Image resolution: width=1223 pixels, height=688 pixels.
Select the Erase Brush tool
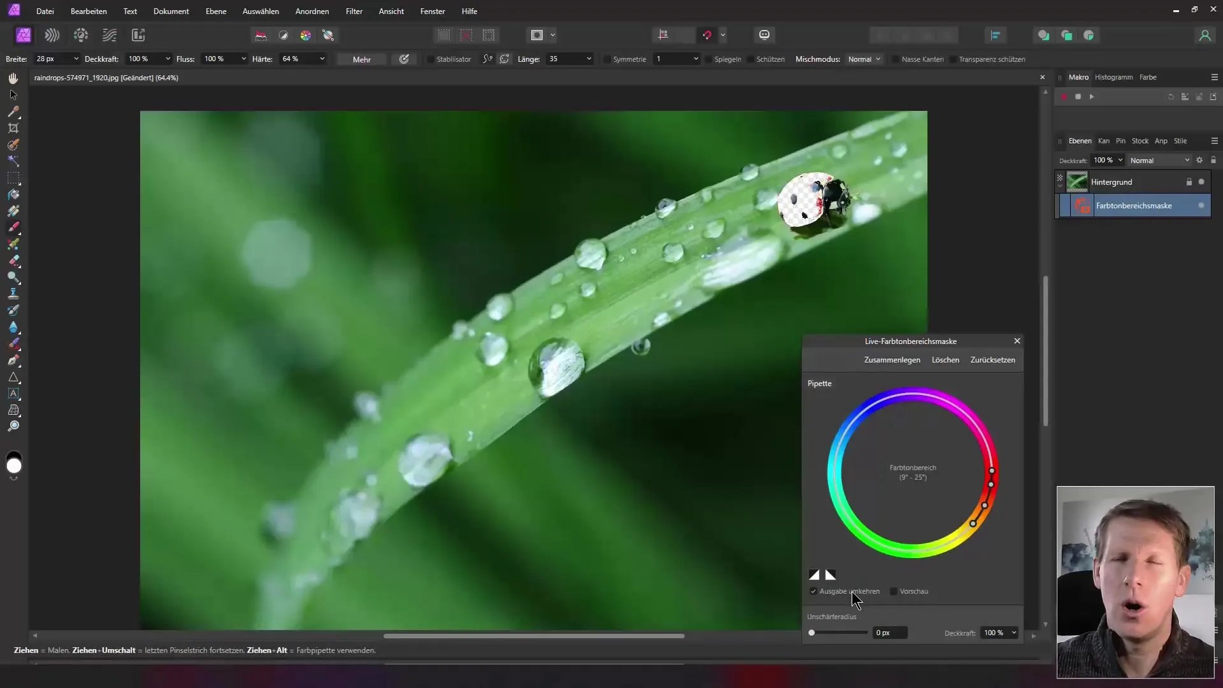pos(13,261)
